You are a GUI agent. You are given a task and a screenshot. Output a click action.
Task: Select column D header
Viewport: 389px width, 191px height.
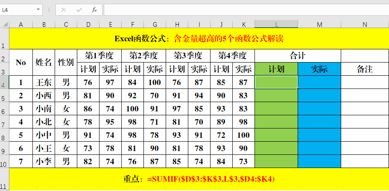tap(88, 24)
